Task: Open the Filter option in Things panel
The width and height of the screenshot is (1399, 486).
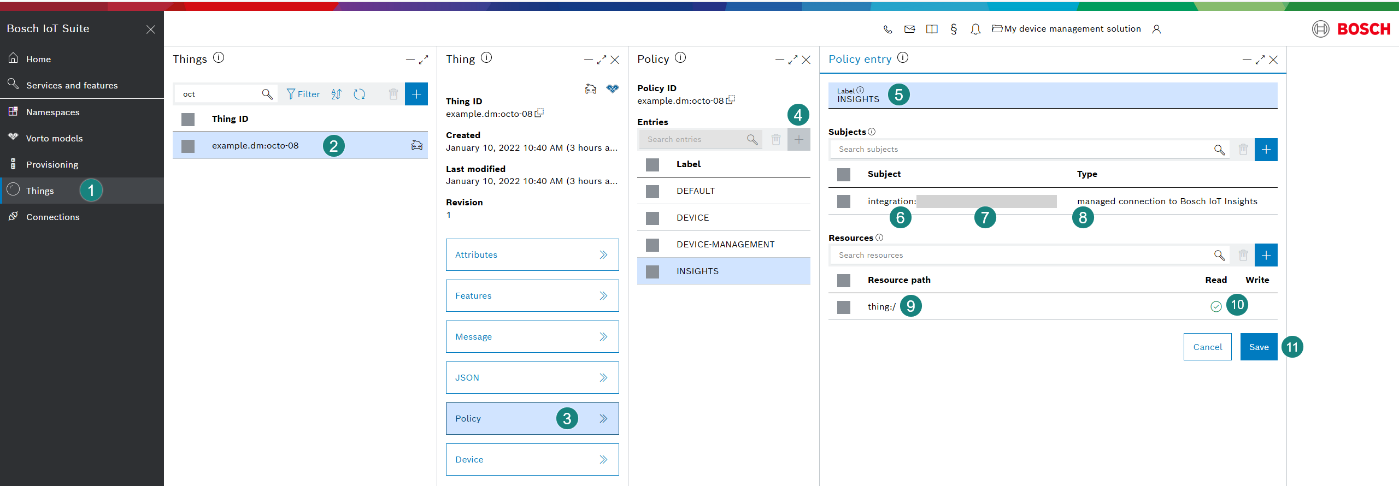Action: coord(303,94)
